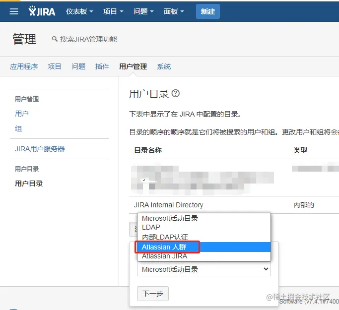Click the 类型 column header
Viewport: 339px width, 310px height.
coord(300,150)
